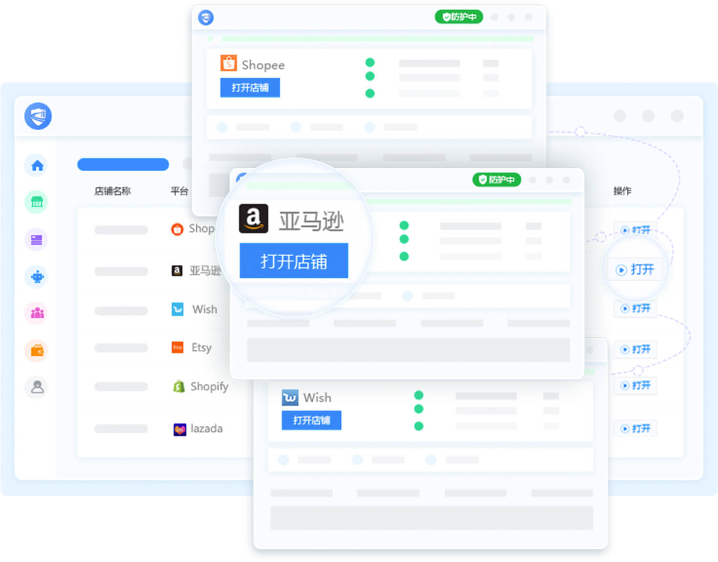The height and width of the screenshot is (562, 718).
Task: Click the Wish platform name in list
Action: [204, 309]
